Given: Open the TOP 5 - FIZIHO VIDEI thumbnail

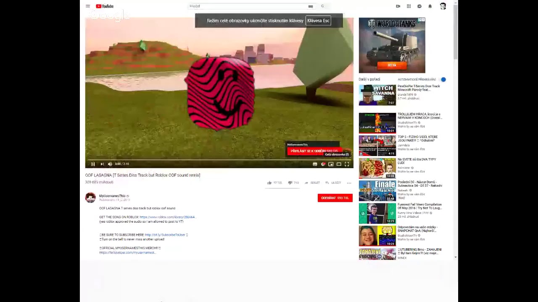Looking at the screenshot, I should pyautogui.click(x=377, y=146).
